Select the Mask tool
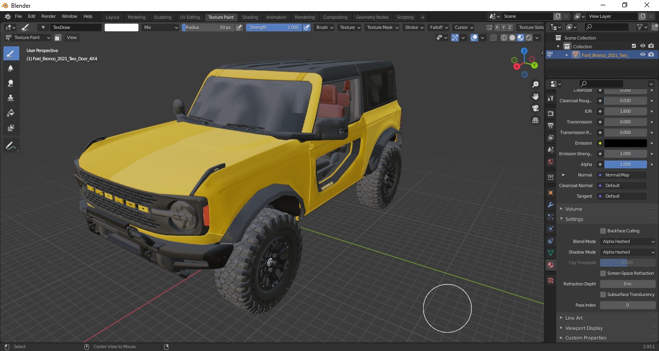Screen dimensions: 659x351 [x=11, y=128]
